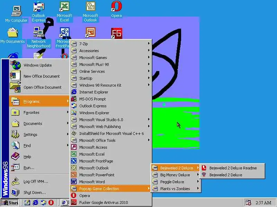Screen dimensions: 277x207
Task: Open Microsoft Visual Studio 6.0 folder
Action: pyautogui.click(x=110, y=120)
